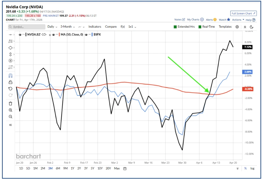Open the calendar date range icon
The width and height of the screenshot is (263, 180).
(x=125, y=169)
